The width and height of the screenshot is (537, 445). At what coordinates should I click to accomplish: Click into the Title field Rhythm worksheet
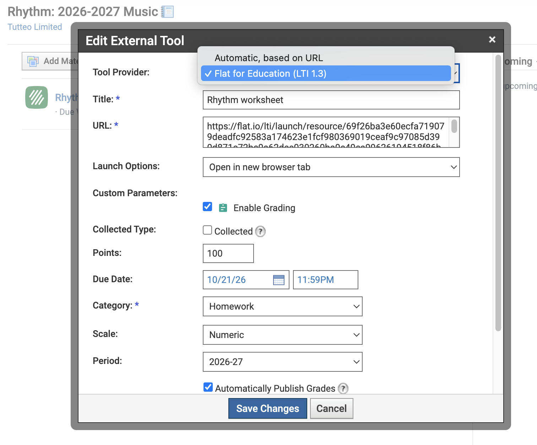click(x=331, y=100)
